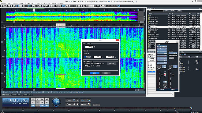Viewport: 202px width, 113px height.
Task: Open the Tools menu
Action: pyautogui.click(x=33, y=3)
